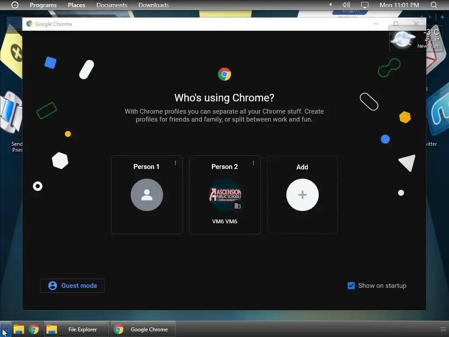
Task: Click the circular logo in top panel
Action: tap(15, 5)
